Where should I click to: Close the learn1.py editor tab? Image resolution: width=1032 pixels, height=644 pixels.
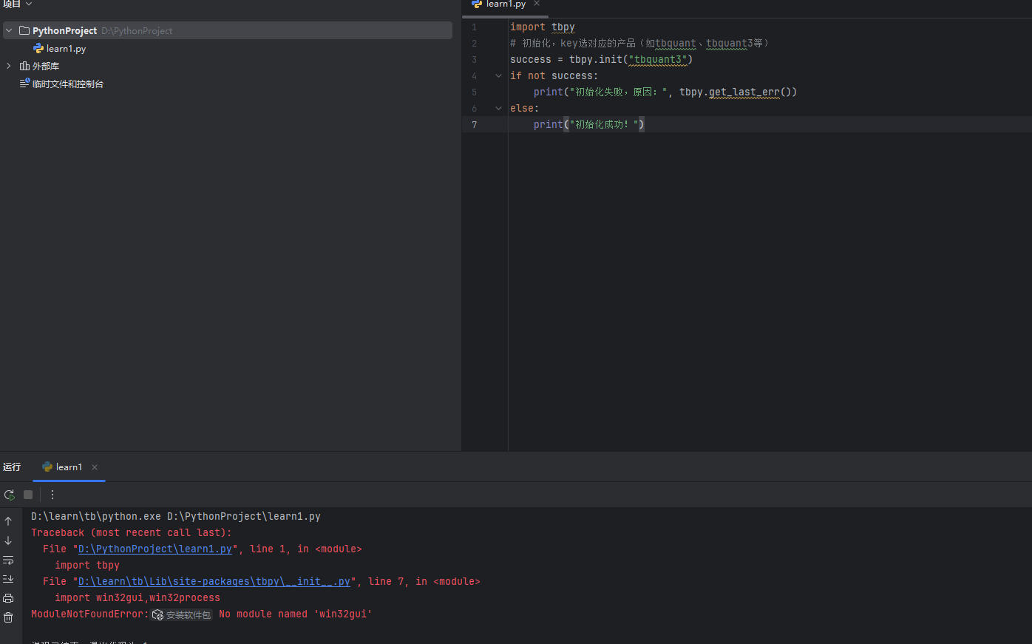(537, 4)
